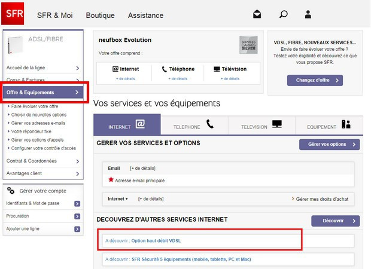Viewport: 371px width, 269px height.
Task: Open SFR & Moi menu
Action: tap(55, 16)
